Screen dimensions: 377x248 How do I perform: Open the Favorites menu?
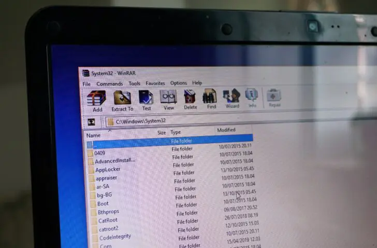(x=155, y=83)
